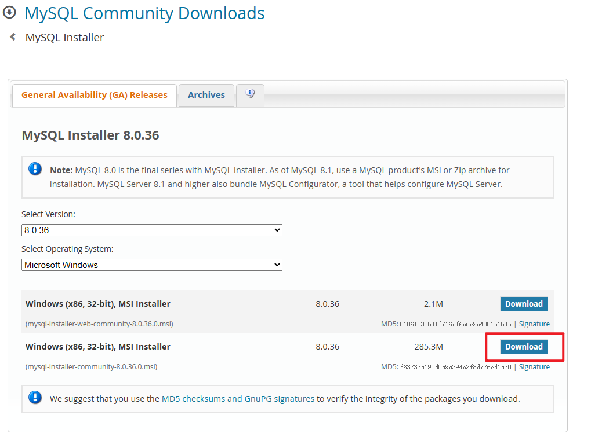Select filename mysql-installer-community-8.0.36.0.msi
The image size is (591, 444).
91,367
